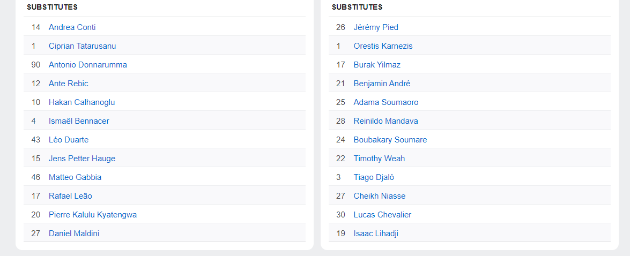Click the Benjamin André link
The height and width of the screenshot is (256, 630).
(382, 84)
